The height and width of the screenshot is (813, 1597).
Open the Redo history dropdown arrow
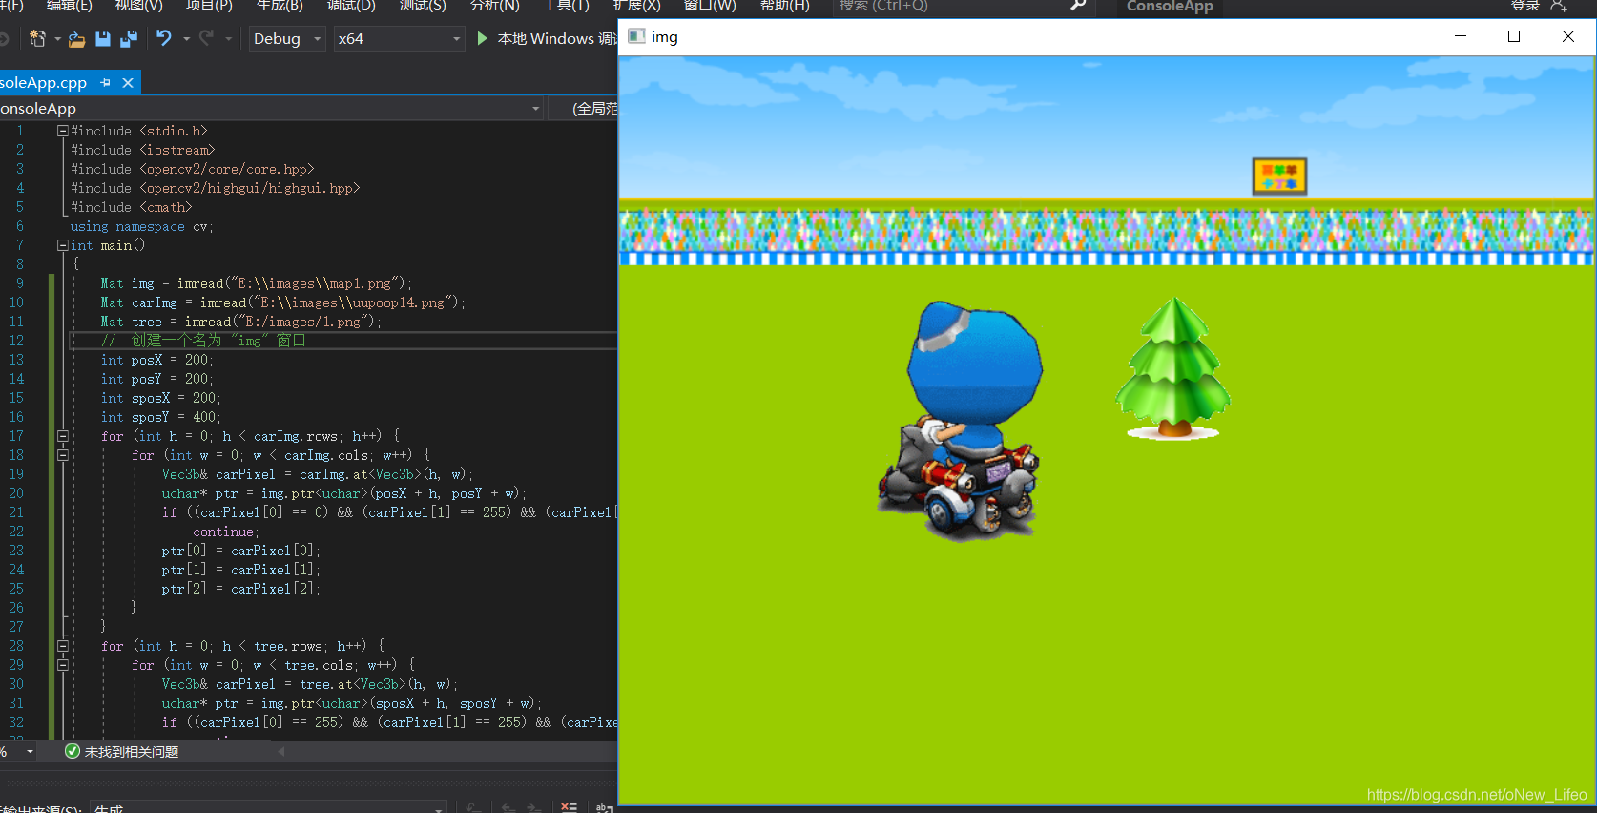point(228,39)
